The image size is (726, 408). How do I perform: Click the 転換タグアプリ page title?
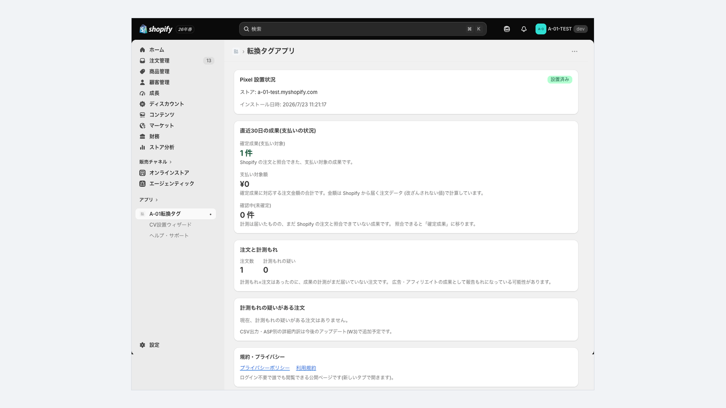[271, 51]
